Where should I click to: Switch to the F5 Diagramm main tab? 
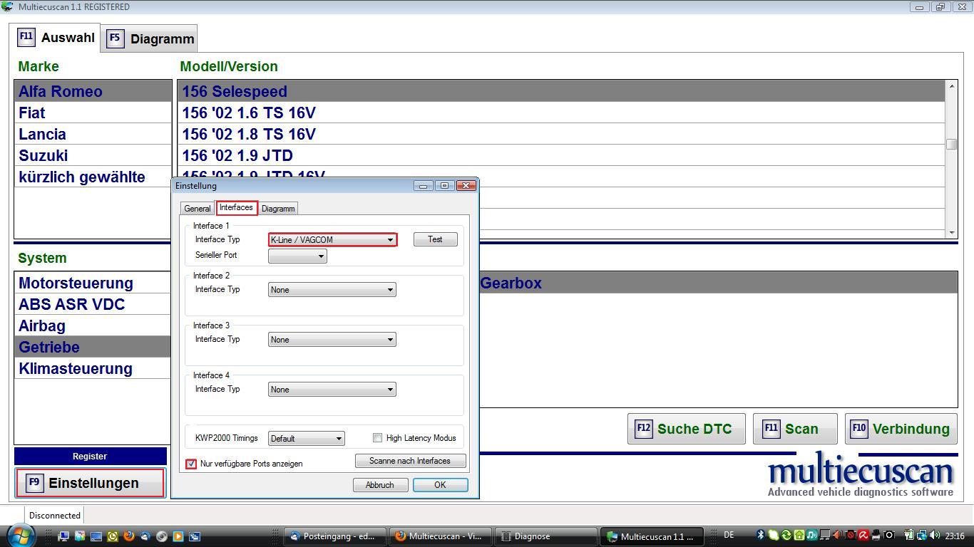(150, 38)
